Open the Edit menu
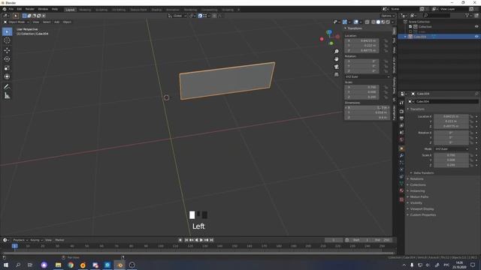Screen dimensions: 481x270 [x=20, y=9]
